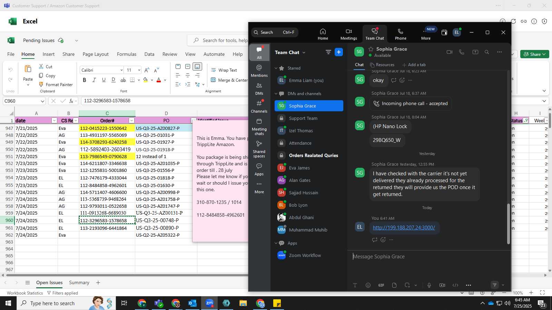
Task: Toggle text formatting in the composer
Action: tap(355, 285)
